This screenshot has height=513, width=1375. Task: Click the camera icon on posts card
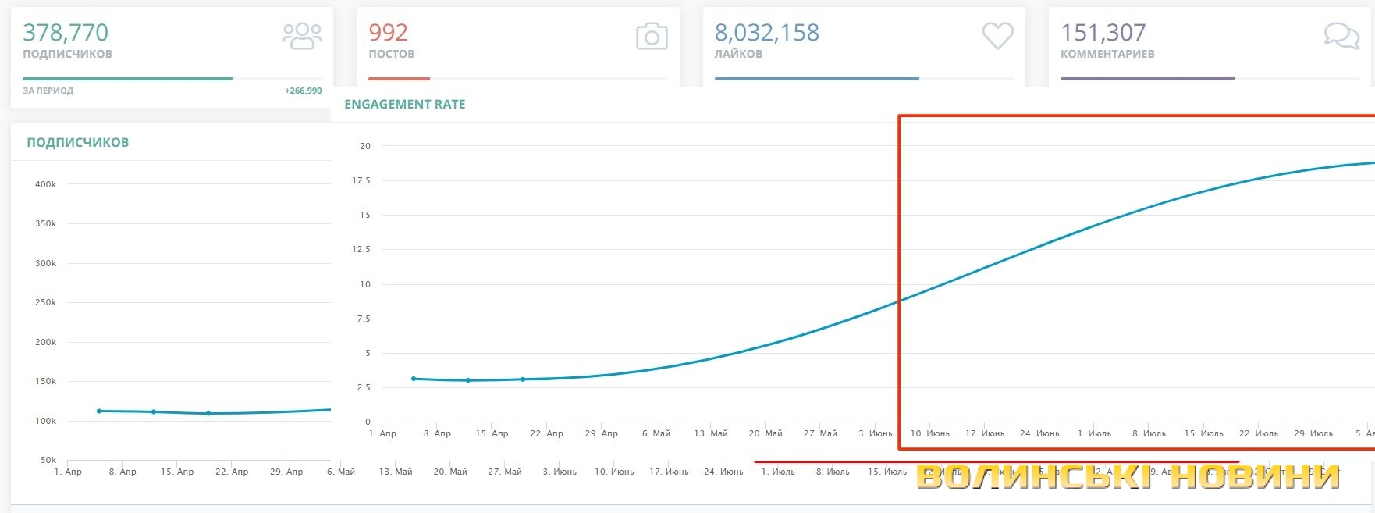pos(652,36)
